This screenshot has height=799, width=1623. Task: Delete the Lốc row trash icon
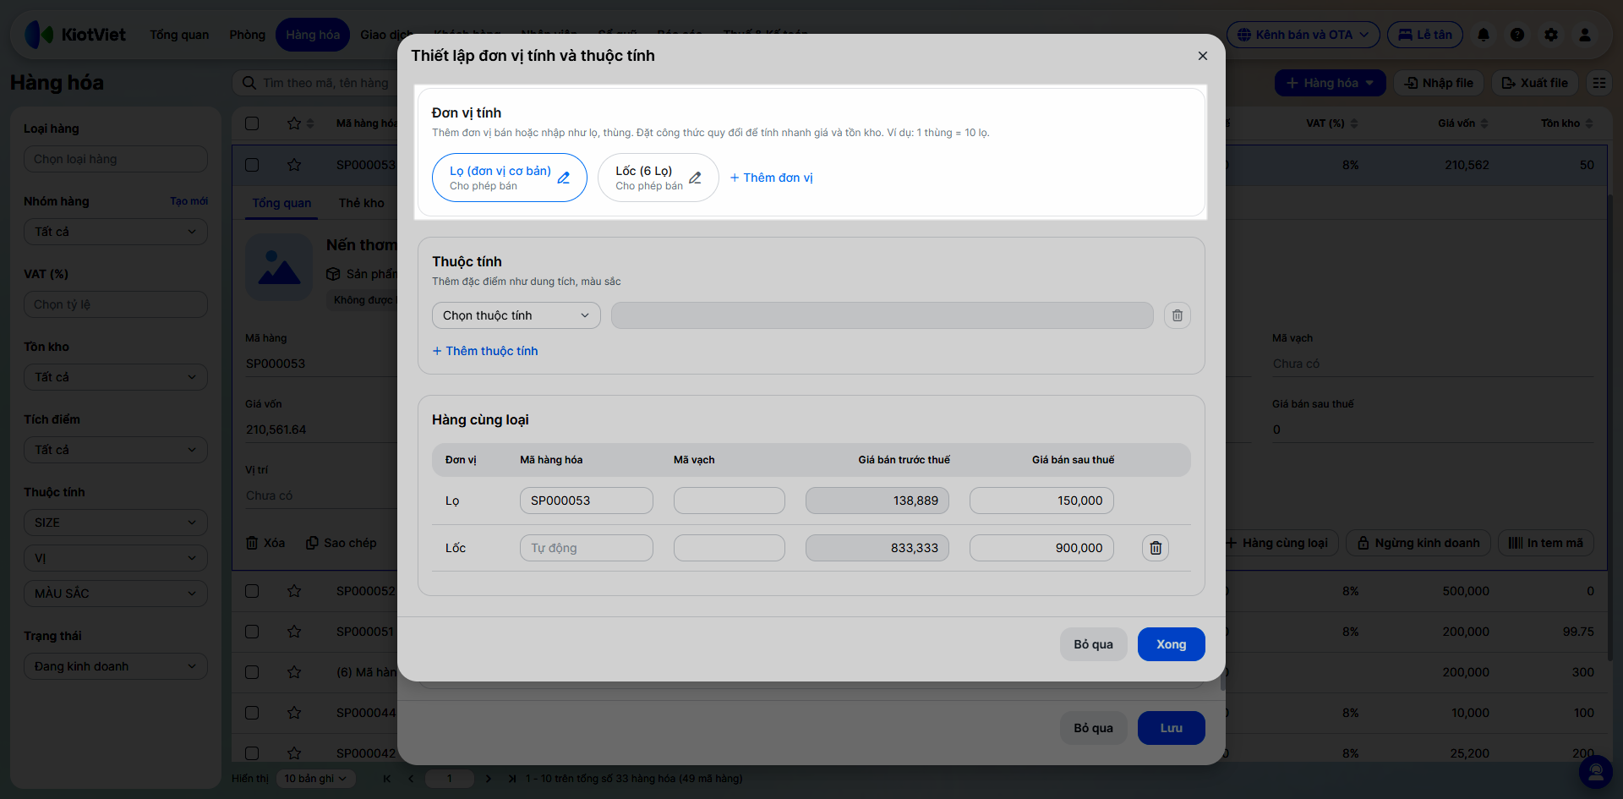pyautogui.click(x=1156, y=548)
